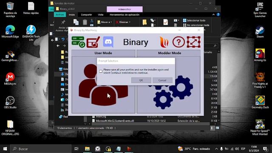Open DAEMON Tools Lite desktop icon
The height and width of the screenshot is (153, 272).
pyautogui.click(x=31, y=33)
